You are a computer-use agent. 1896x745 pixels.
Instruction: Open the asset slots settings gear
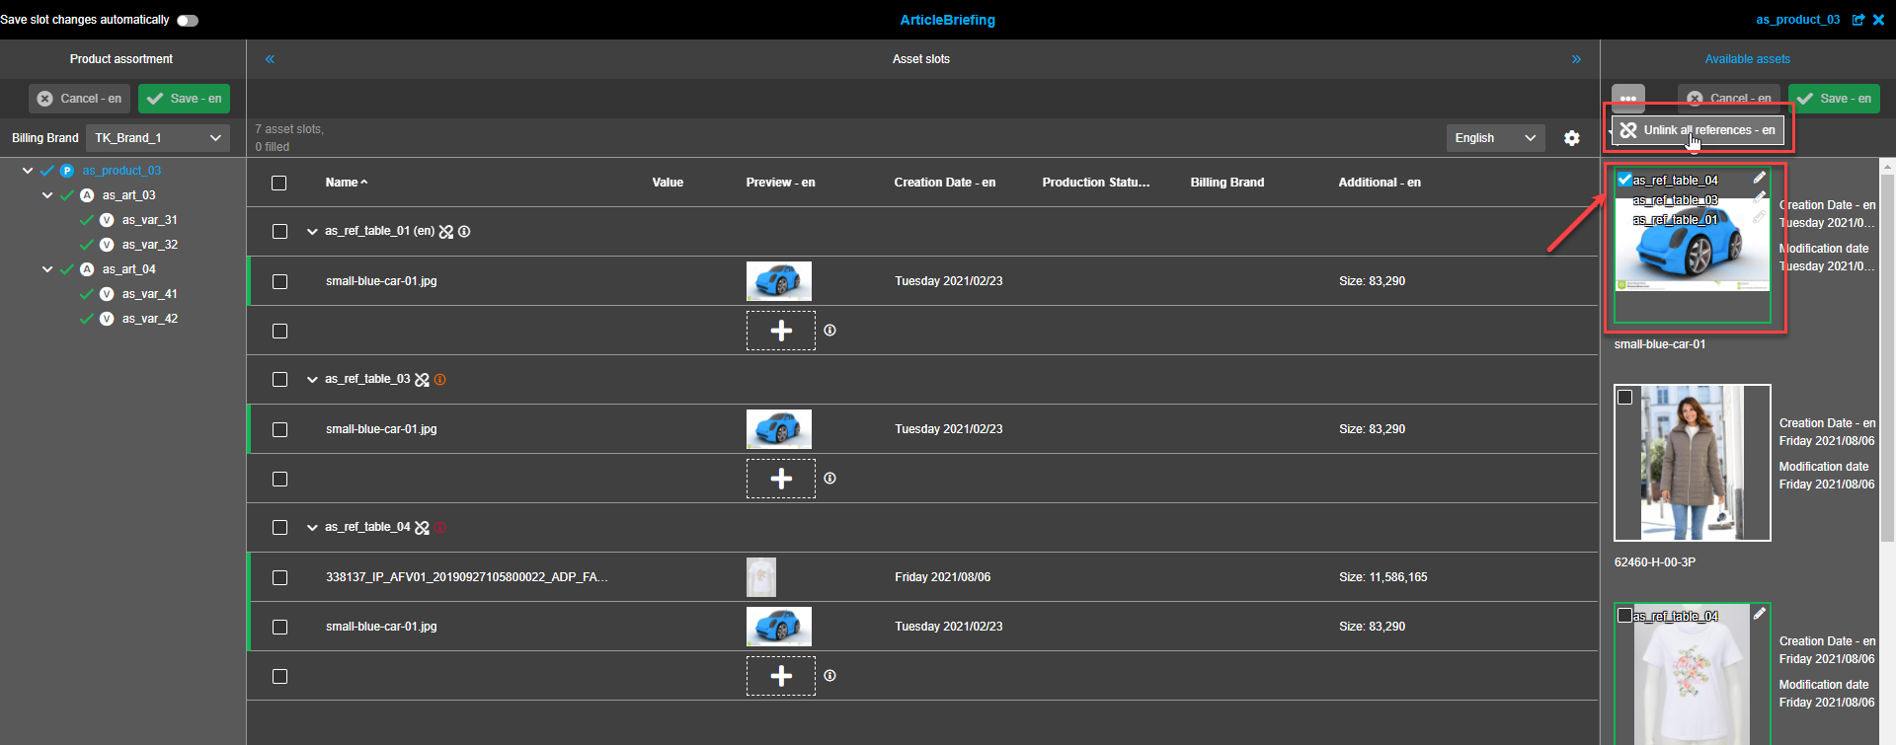tap(1572, 138)
